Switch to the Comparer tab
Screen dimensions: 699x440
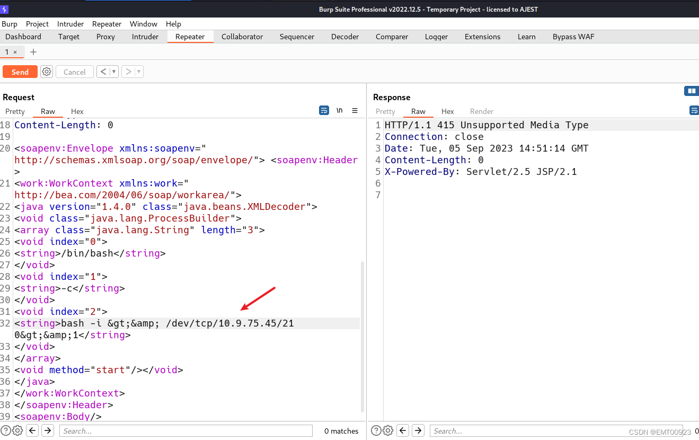click(392, 37)
